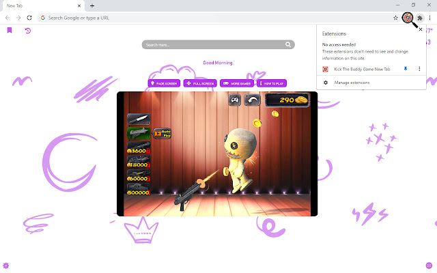Click the Auto Play video button
This screenshot has height=273, width=437.
click(x=163, y=133)
